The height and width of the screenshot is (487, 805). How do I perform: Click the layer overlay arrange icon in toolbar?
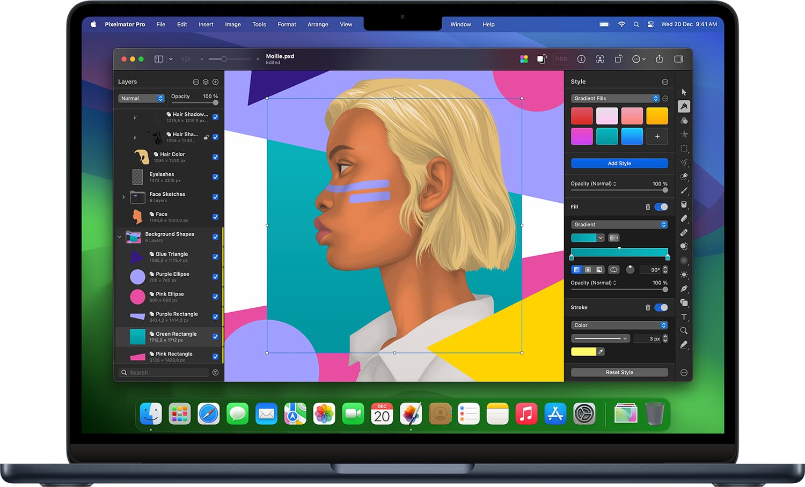click(541, 59)
